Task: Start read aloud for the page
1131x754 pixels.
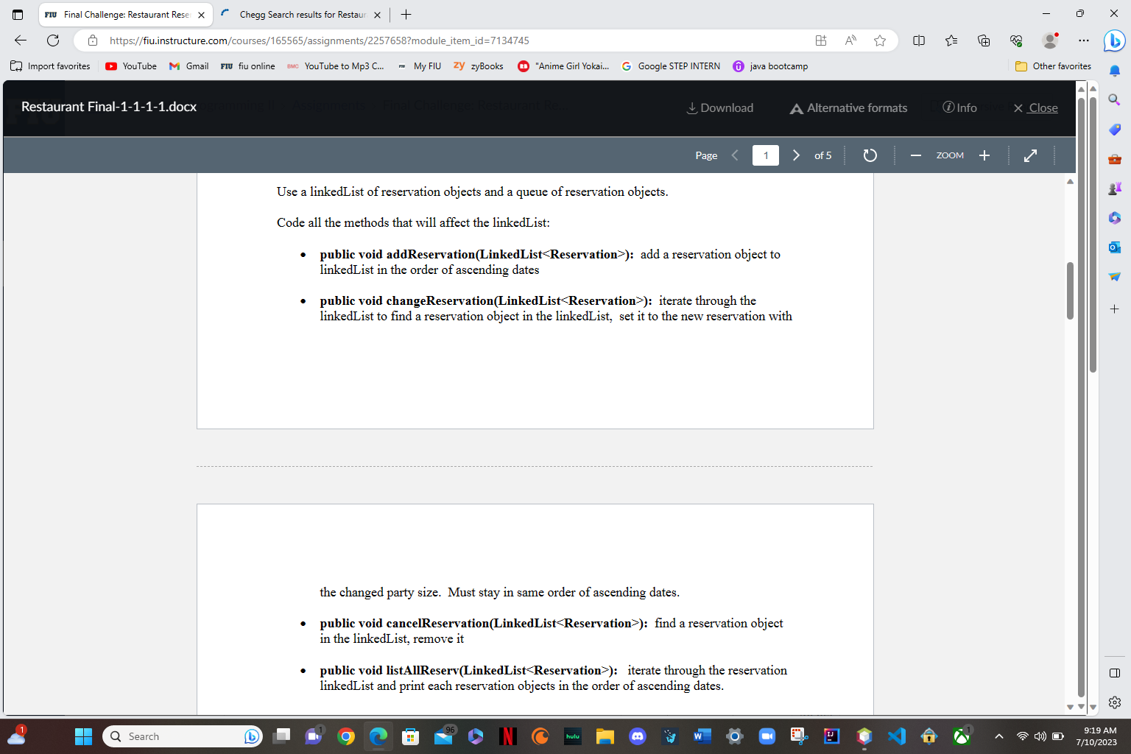Action: pos(850,40)
